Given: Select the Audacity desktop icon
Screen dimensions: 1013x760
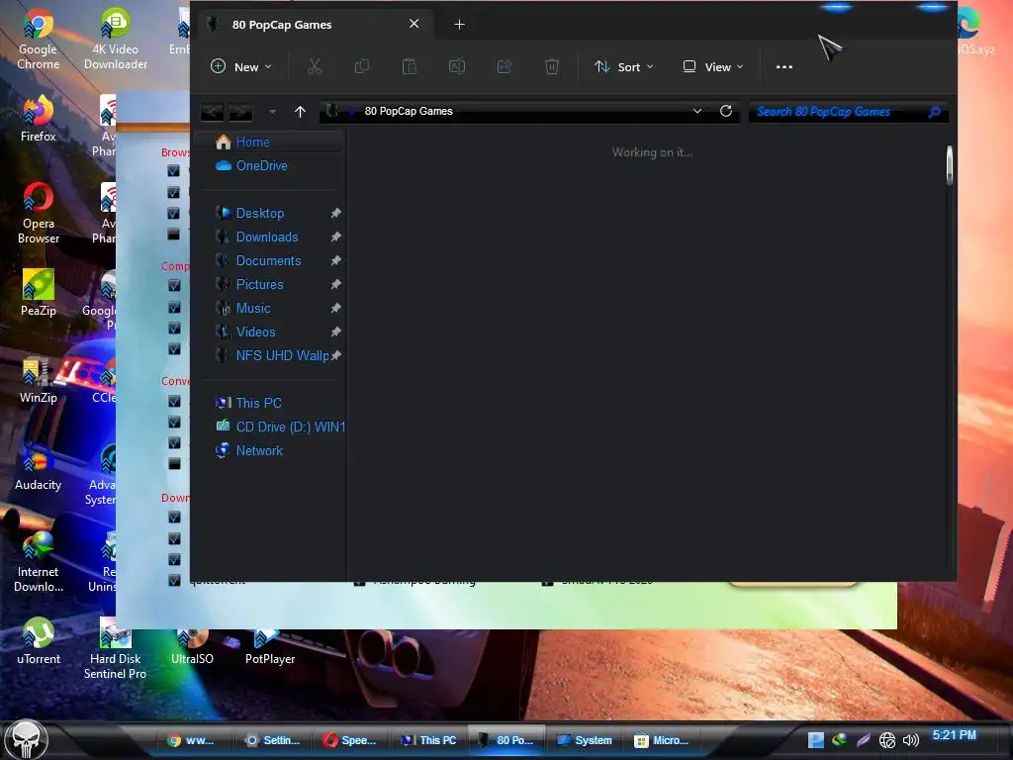Looking at the screenshot, I should pos(39,467).
